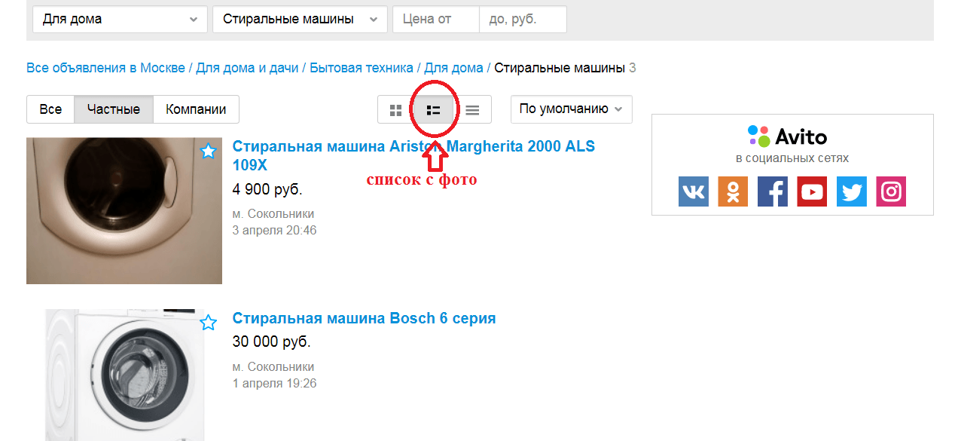Open the По умолчанию sort dropdown
The image size is (955, 441).
pyautogui.click(x=572, y=109)
